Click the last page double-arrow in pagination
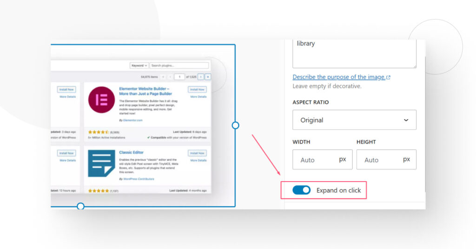Image resolution: width=476 pixels, height=249 pixels. coord(208,77)
